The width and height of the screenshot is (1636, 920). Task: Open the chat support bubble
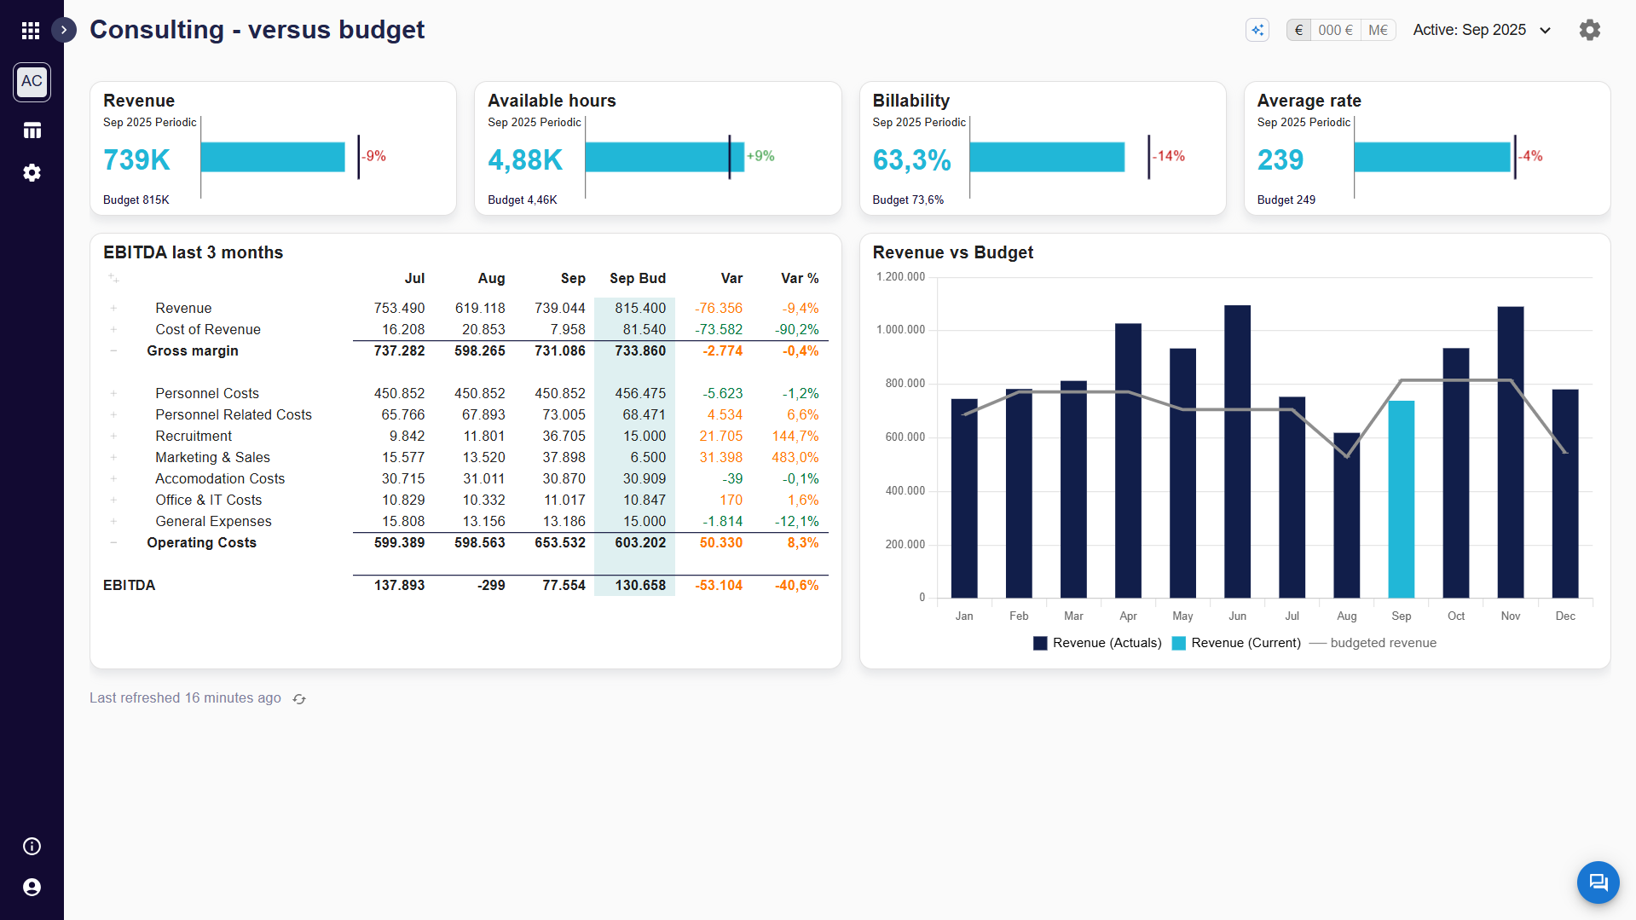tap(1598, 882)
